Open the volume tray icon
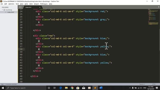 tap(141, 88)
